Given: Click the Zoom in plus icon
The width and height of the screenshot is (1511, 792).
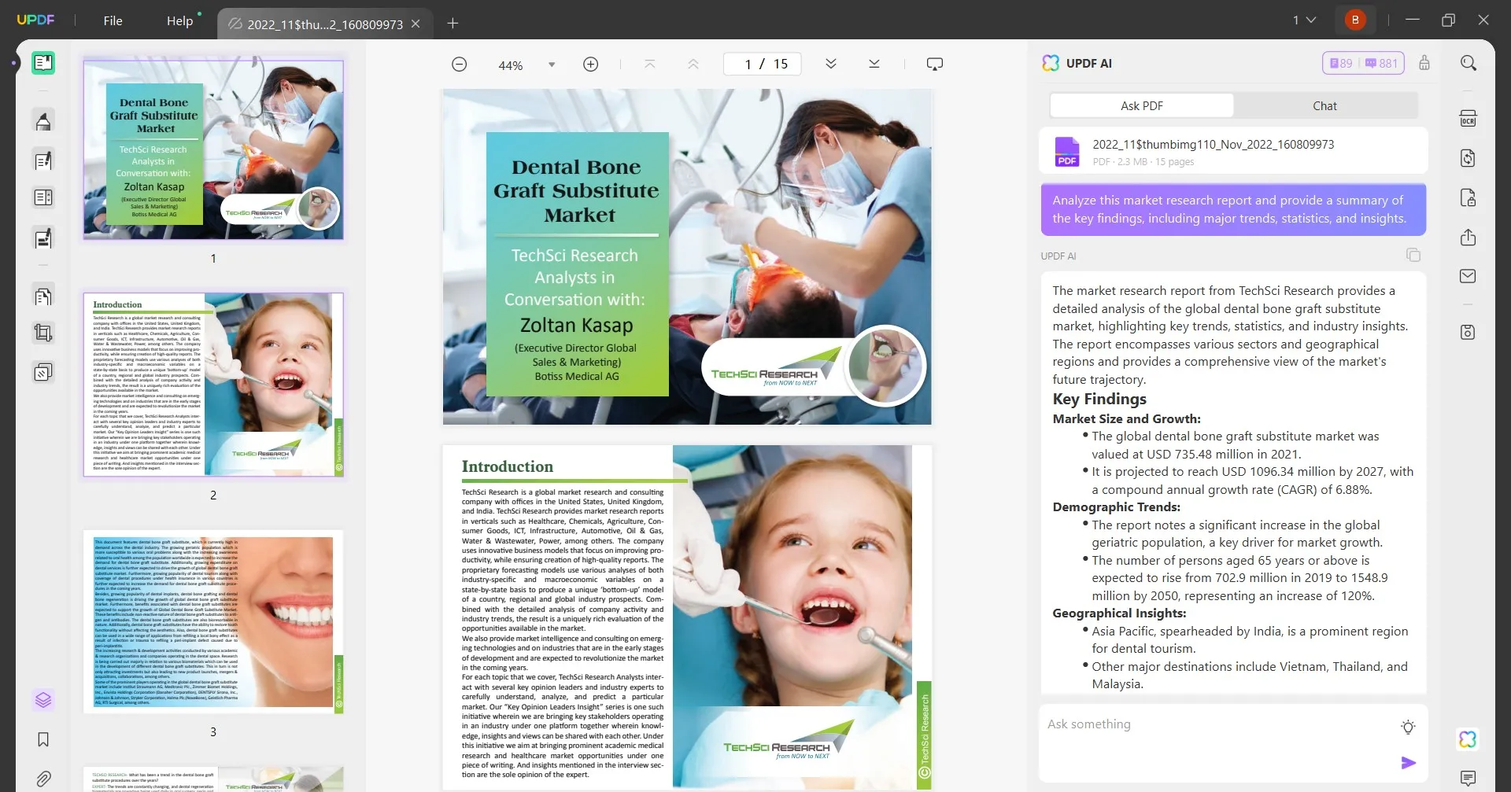Looking at the screenshot, I should (590, 64).
